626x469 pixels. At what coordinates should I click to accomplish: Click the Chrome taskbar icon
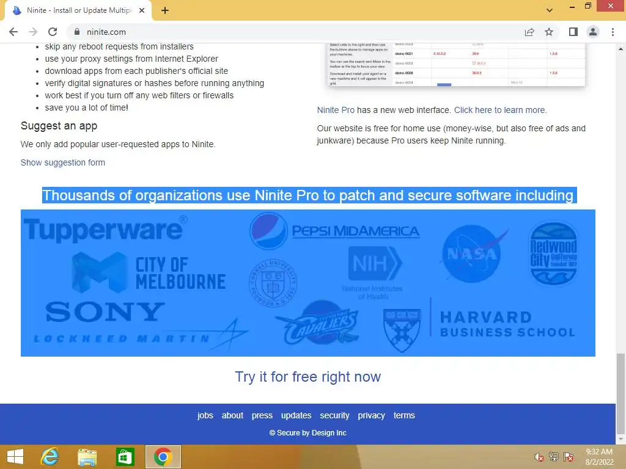click(163, 457)
